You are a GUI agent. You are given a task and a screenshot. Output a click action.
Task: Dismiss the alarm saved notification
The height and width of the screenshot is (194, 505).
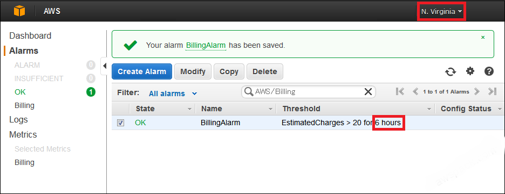pyautogui.click(x=483, y=37)
